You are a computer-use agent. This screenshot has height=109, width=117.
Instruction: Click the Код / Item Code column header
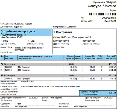coord(11,58)
